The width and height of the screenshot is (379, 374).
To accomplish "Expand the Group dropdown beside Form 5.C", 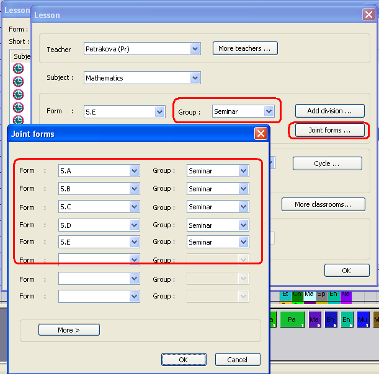I will (x=243, y=207).
